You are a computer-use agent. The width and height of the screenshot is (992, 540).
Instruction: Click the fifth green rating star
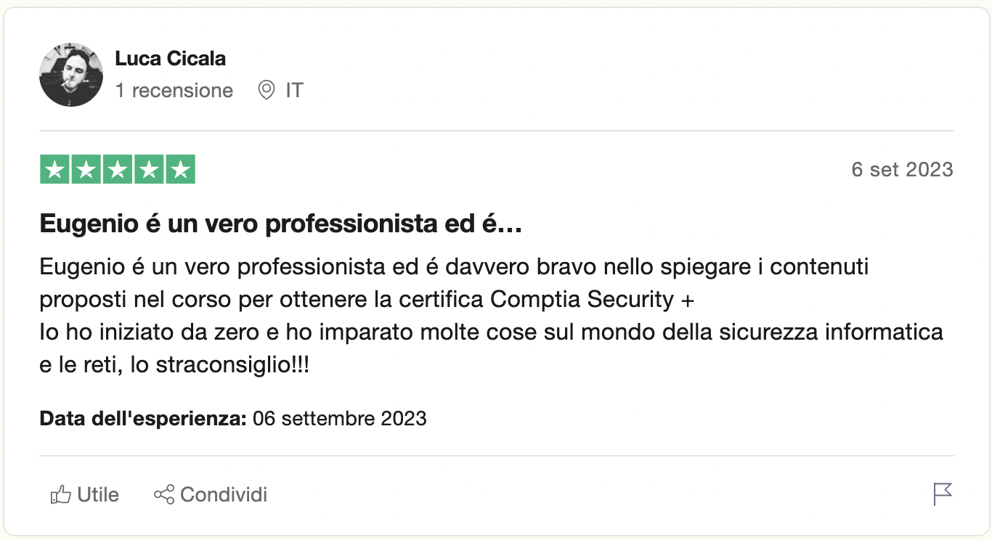coord(181,170)
